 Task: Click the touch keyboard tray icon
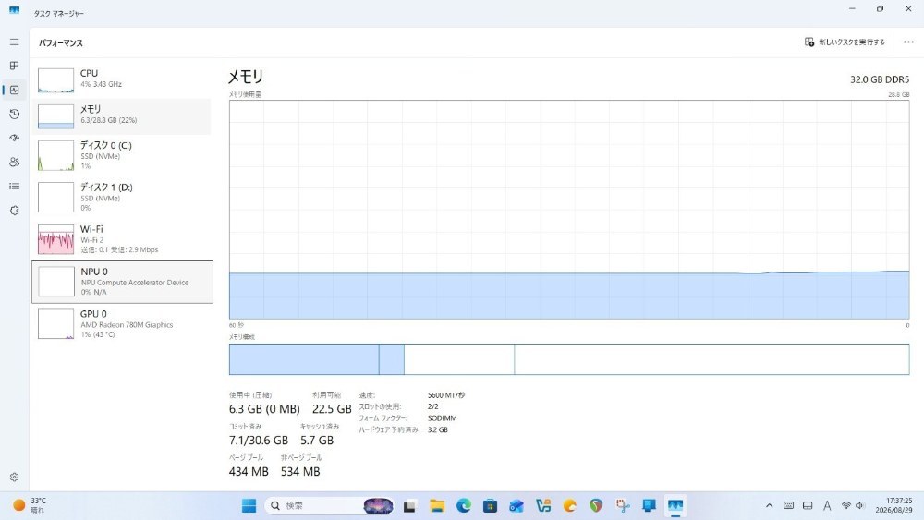tap(788, 505)
